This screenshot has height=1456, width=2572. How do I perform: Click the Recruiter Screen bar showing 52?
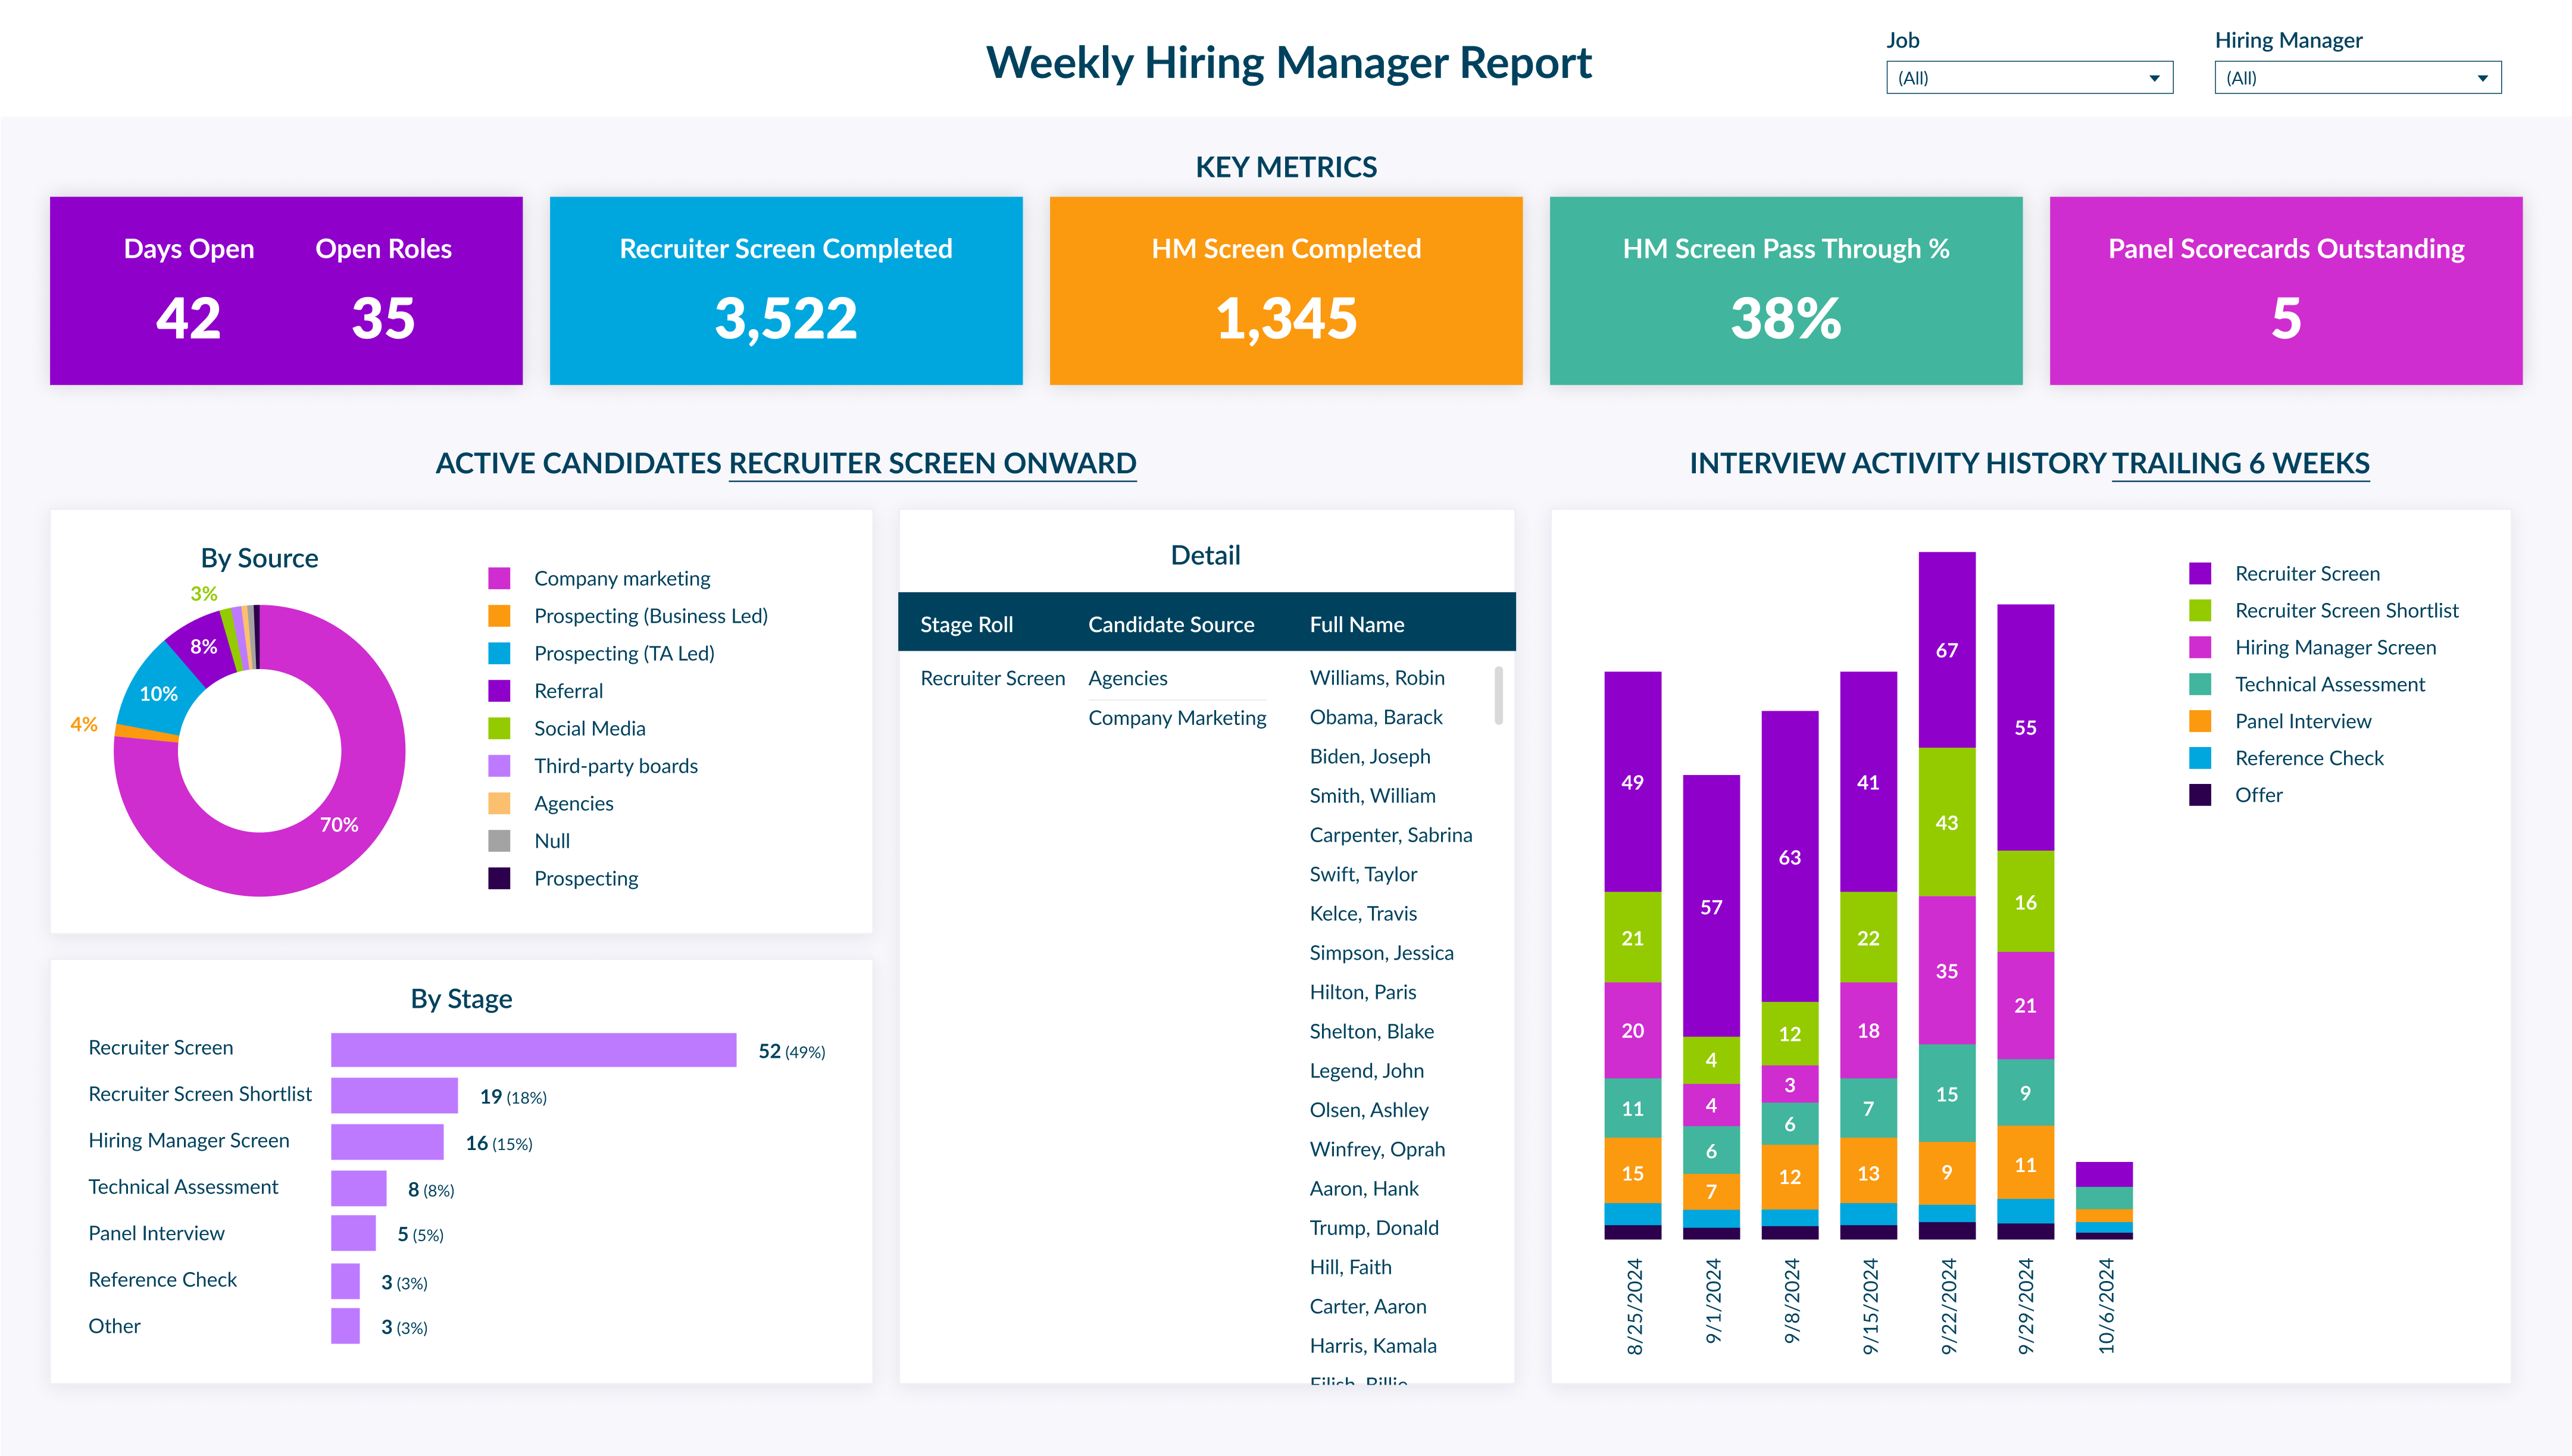[x=533, y=1050]
